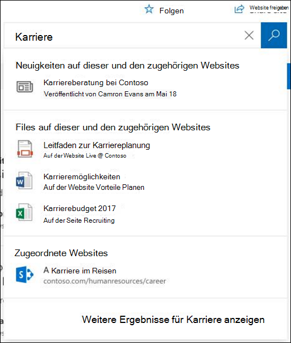This screenshot has width=291, height=343.
Task: Click Auf der Website Live @ Contoso text
Action: (85, 155)
